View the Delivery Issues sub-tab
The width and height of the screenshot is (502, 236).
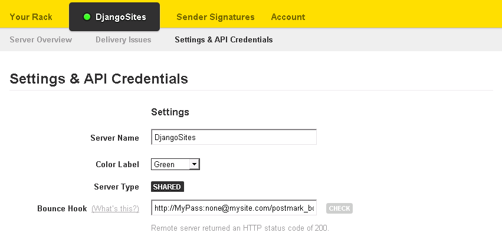[123, 40]
